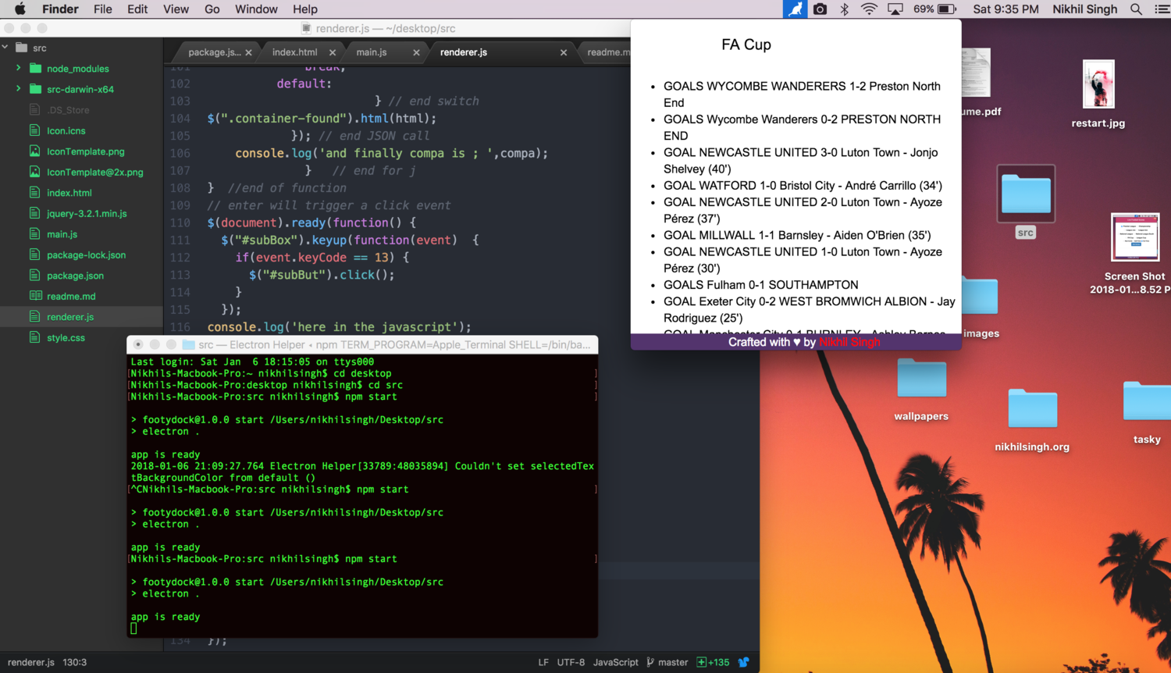Collapse the src root folder in tree

tap(5, 48)
